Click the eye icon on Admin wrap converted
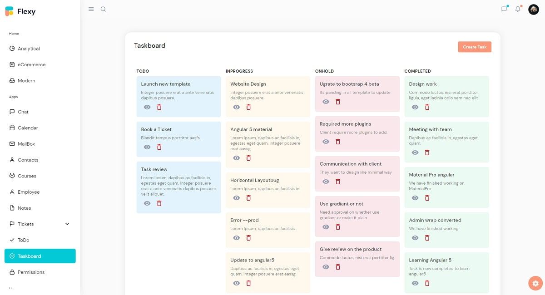This screenshot has width=545, height=295. click(x=415, y=238)
